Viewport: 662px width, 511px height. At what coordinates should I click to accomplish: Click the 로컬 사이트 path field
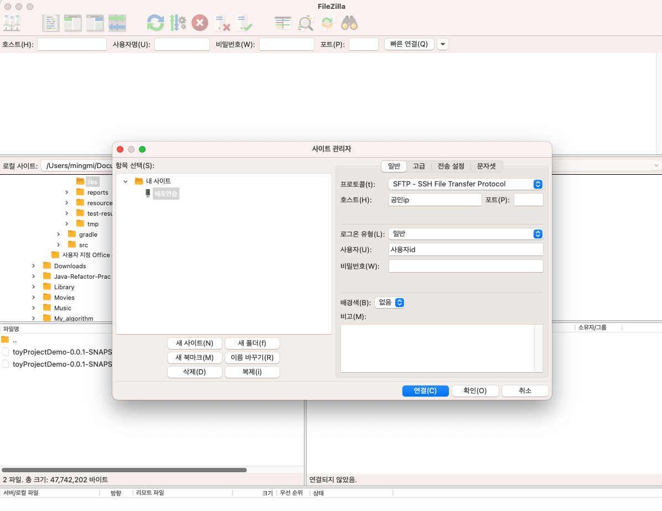click(77, 166)
